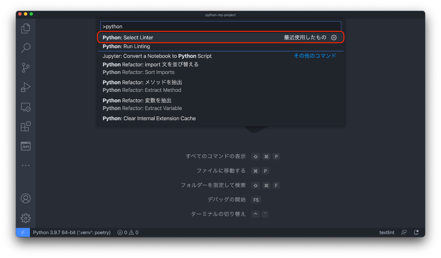Open the Extensions view icon
This screenshot has height=258, width=441.
tap(26, 126)
